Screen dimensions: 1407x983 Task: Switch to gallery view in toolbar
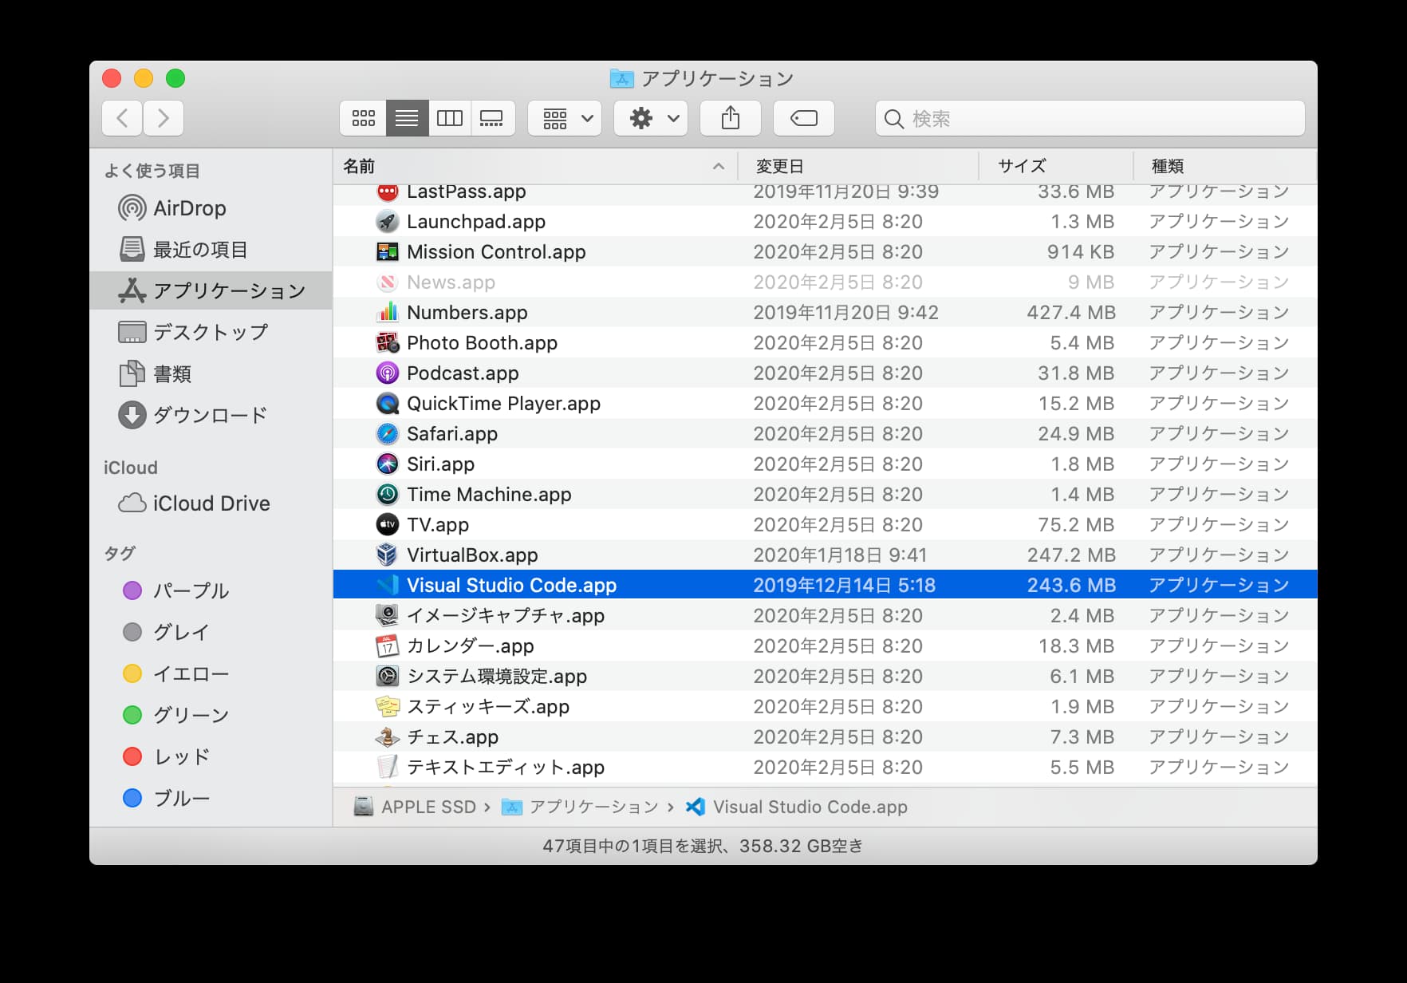(492, 118)
